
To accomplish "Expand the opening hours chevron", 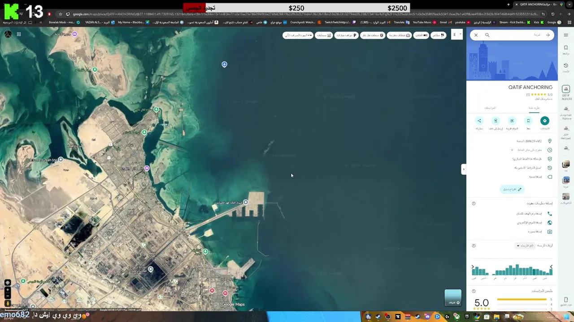I will [512, 150].
